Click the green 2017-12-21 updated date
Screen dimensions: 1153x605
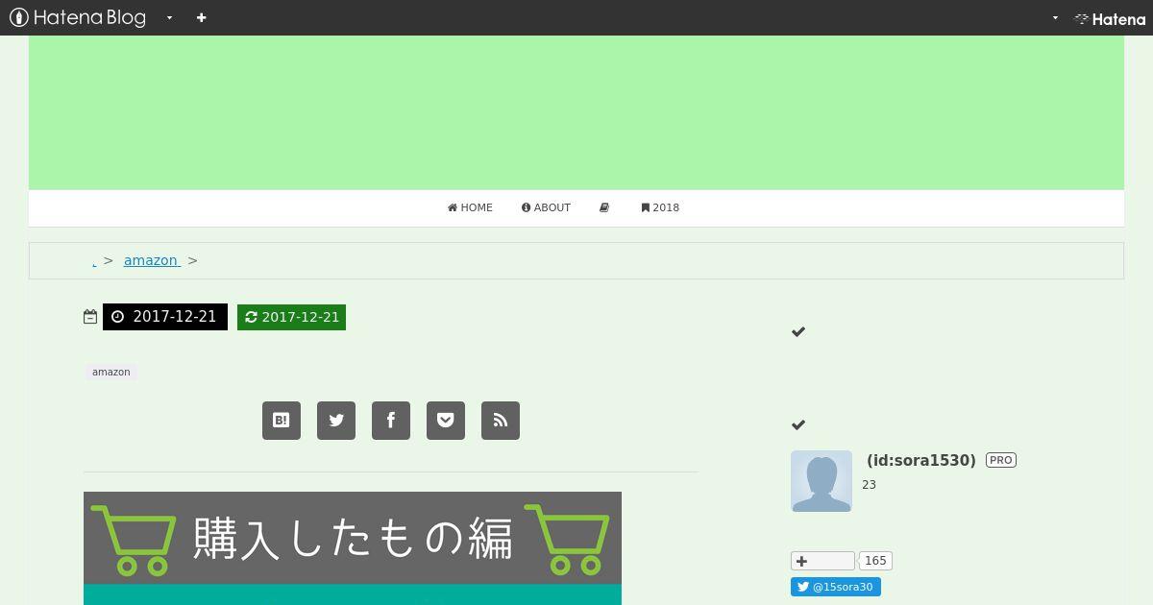(x=291, y=317)
